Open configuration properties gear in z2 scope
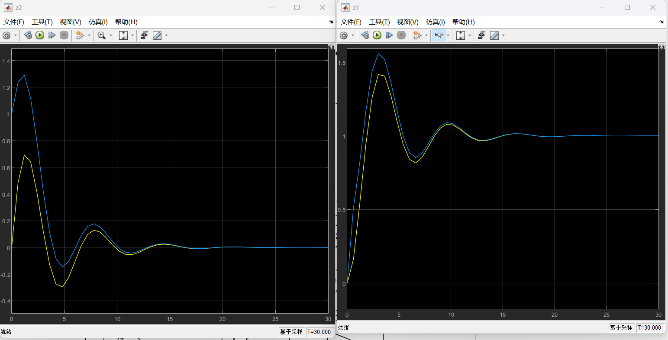The width and height of the screenshot is (668, 340). [6, 35]
